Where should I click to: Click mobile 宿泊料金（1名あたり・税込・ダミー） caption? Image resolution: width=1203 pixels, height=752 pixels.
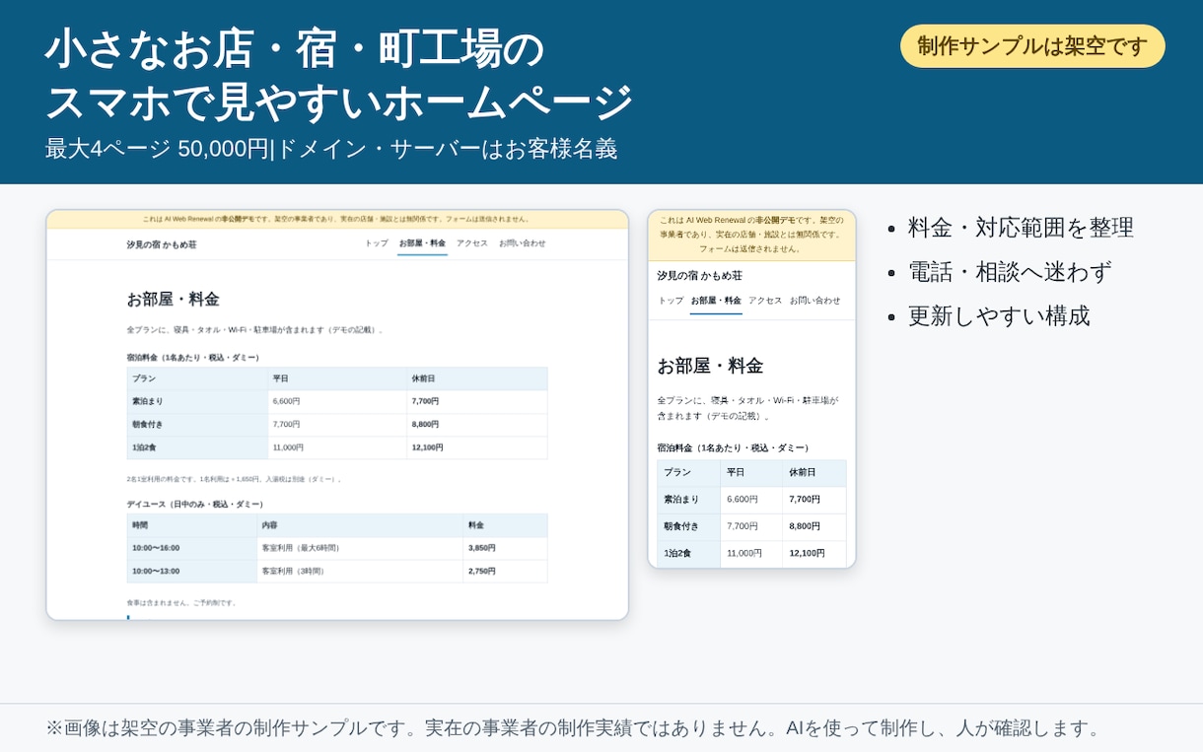coord(734,447)
